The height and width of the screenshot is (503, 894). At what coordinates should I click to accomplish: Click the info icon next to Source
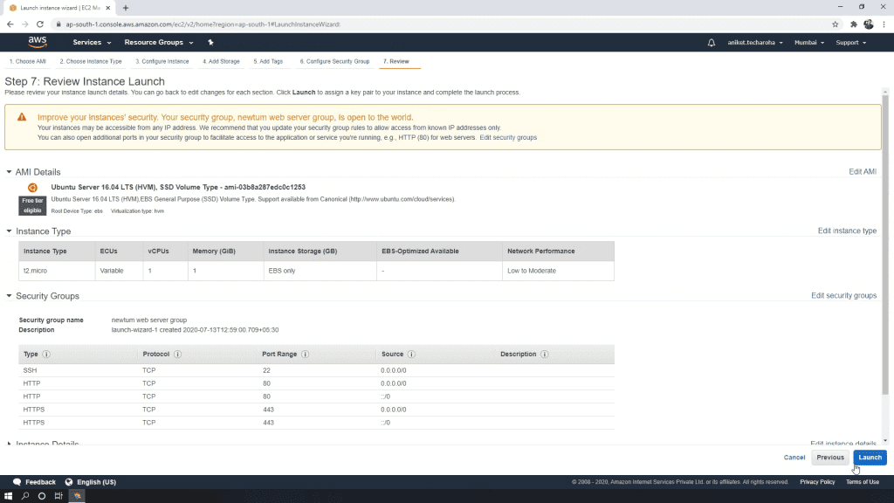click(411, 355)
